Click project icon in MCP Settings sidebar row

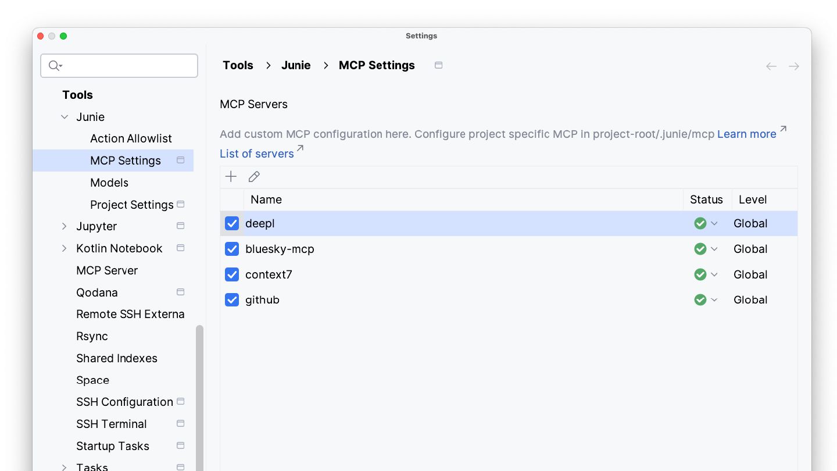(181, 160)
